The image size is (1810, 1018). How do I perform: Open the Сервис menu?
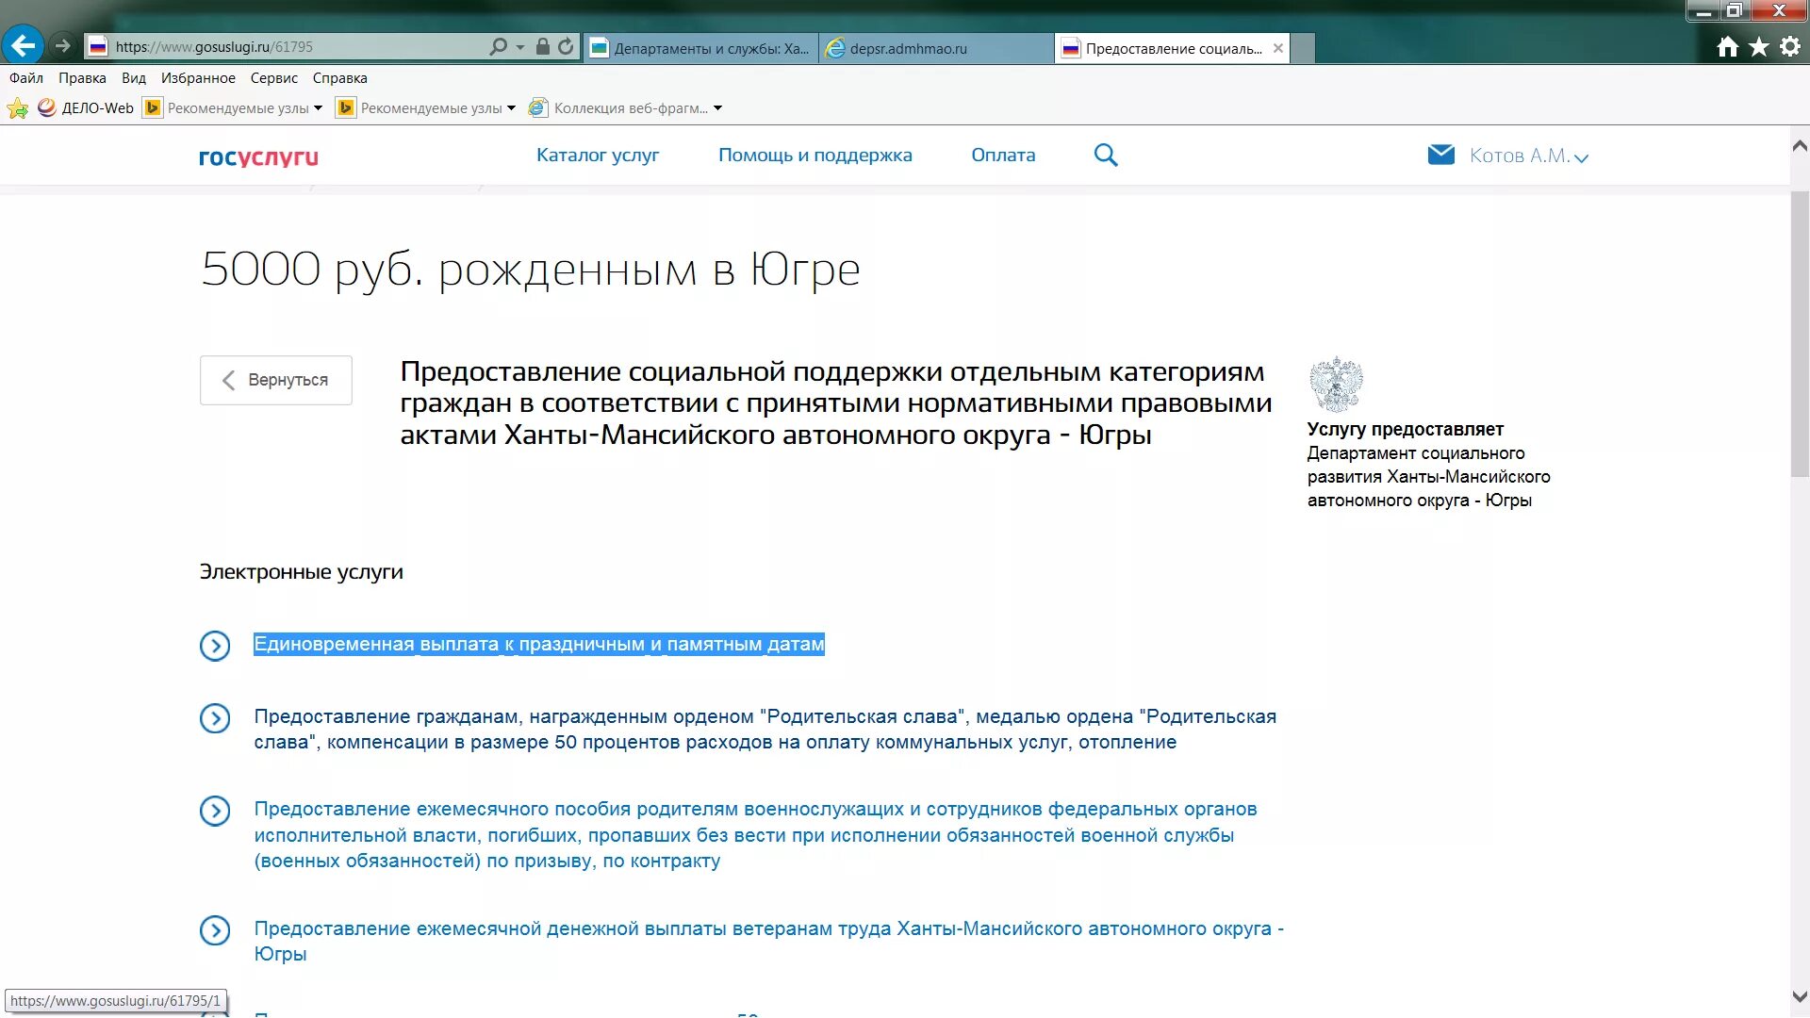[272, 77]
